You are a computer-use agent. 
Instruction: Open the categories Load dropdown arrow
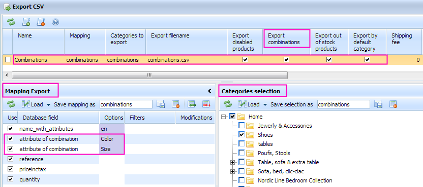[x=265, y=105]
